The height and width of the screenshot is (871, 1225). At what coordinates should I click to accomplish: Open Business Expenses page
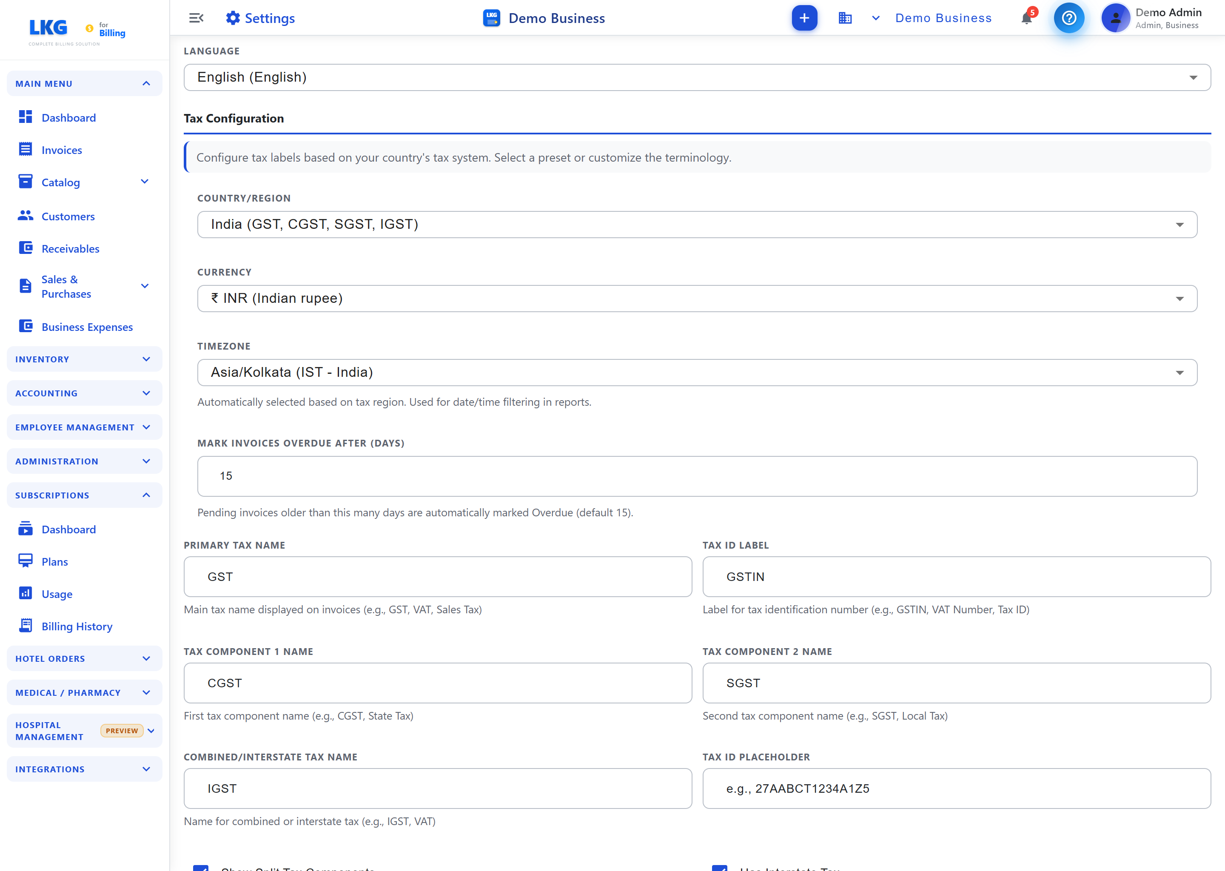(87, 327)
